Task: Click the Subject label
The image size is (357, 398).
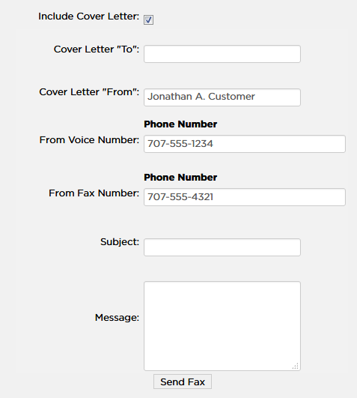Action: (120, 242)
